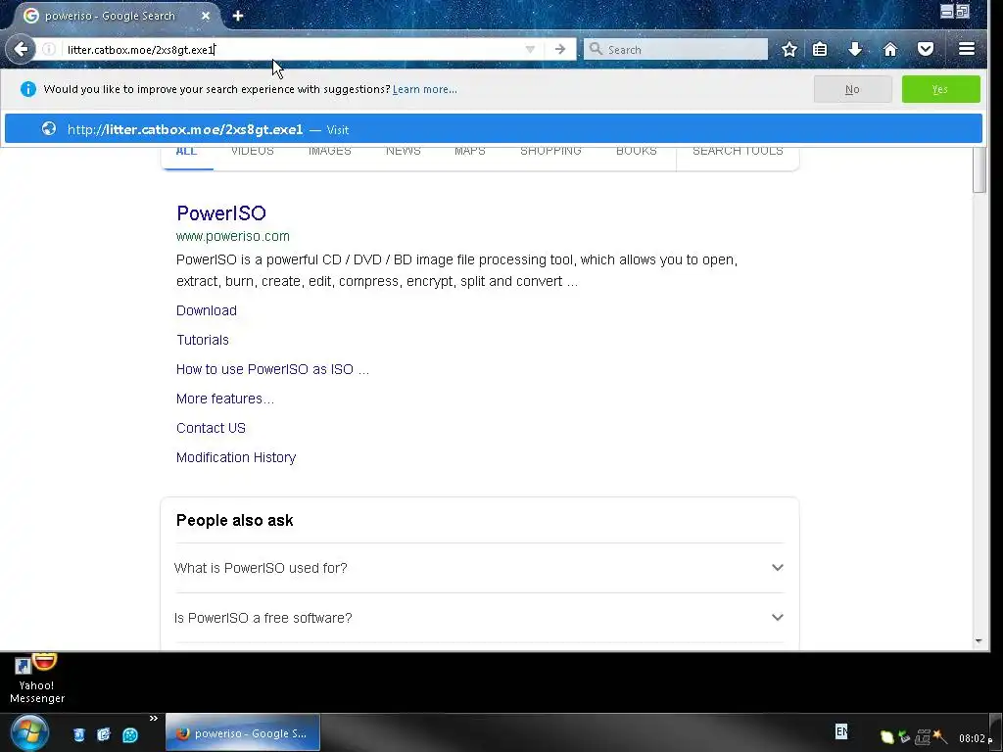This screenshot has height=752, width=1003.
Task: Go to the Home page icon
Action: [890, 49]
